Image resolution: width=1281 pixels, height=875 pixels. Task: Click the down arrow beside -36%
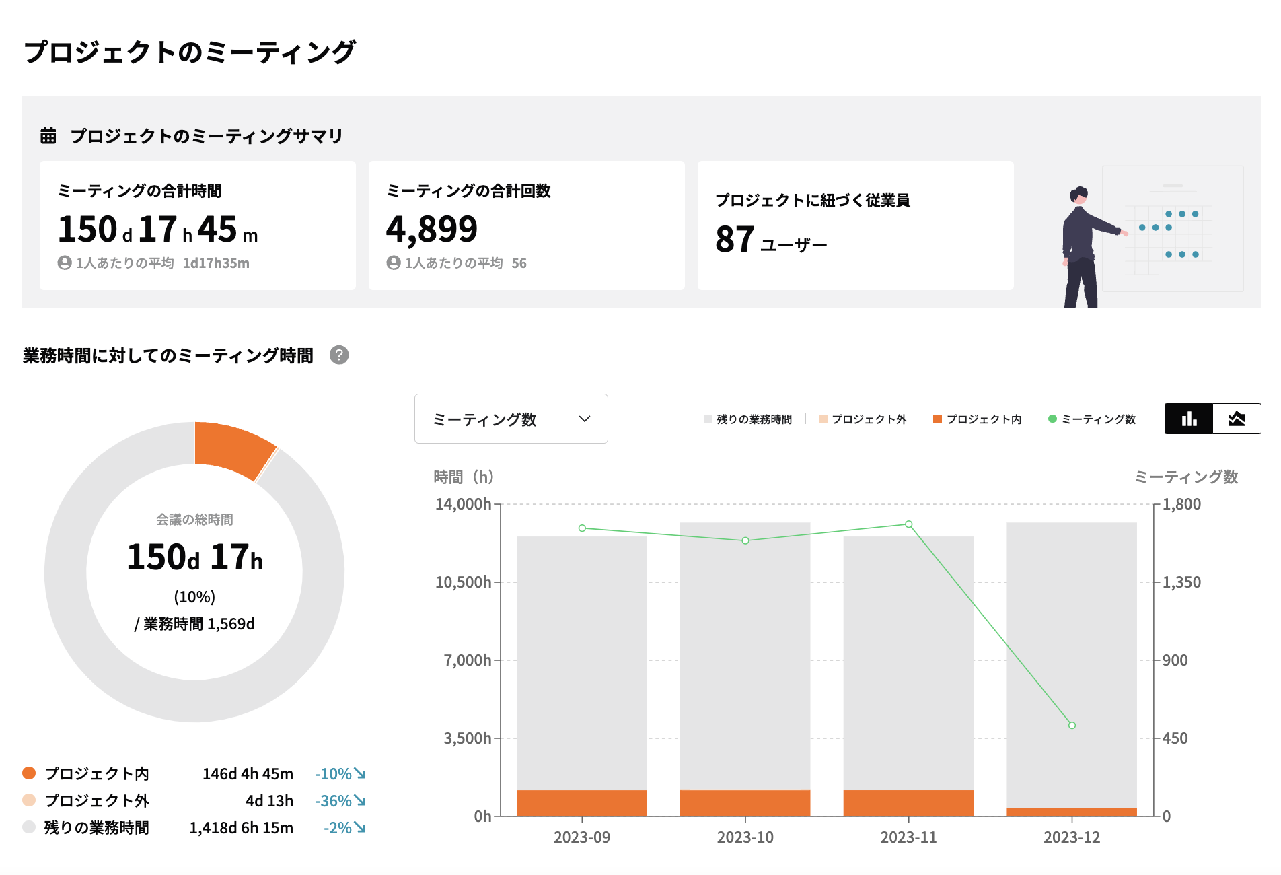361,800
